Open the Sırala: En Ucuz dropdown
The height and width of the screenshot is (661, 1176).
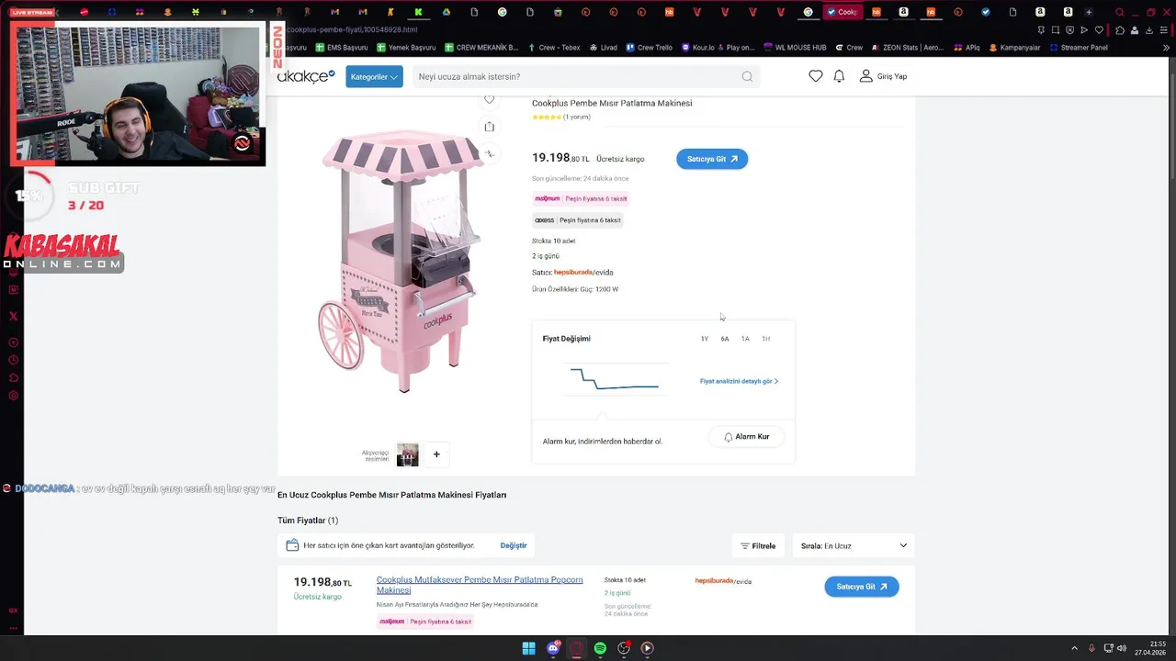[854, 545]
